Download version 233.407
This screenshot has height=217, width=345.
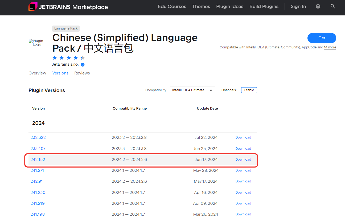(243, 148)
